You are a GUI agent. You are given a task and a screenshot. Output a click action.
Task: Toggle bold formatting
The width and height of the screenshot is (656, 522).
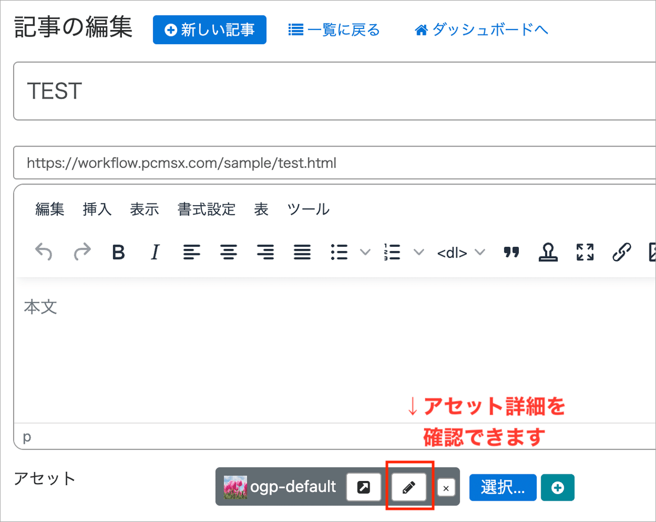tap(118, 252)
